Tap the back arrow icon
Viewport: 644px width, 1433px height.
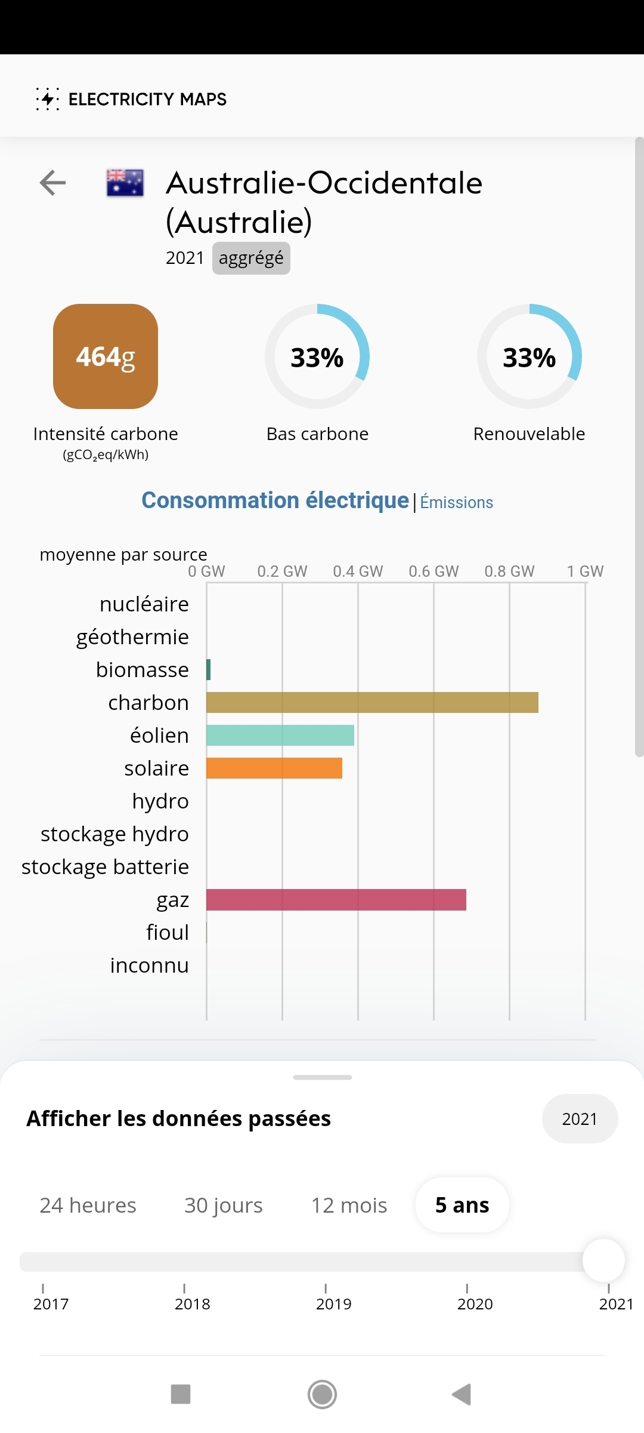coord(52,183)
